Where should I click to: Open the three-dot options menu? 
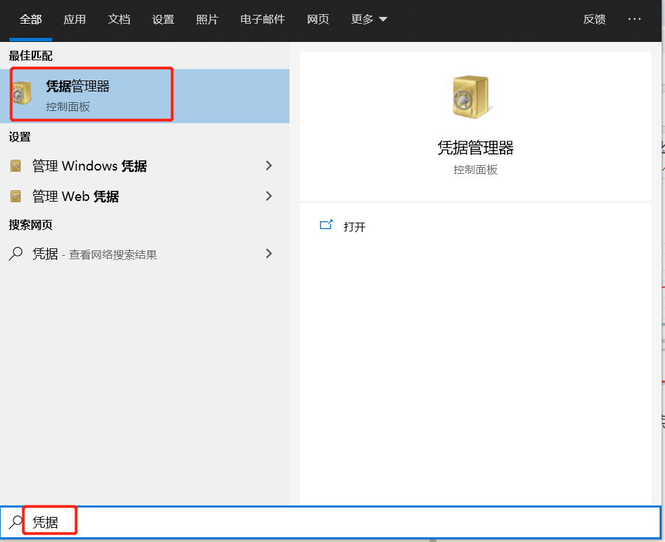tap(635, 19)
